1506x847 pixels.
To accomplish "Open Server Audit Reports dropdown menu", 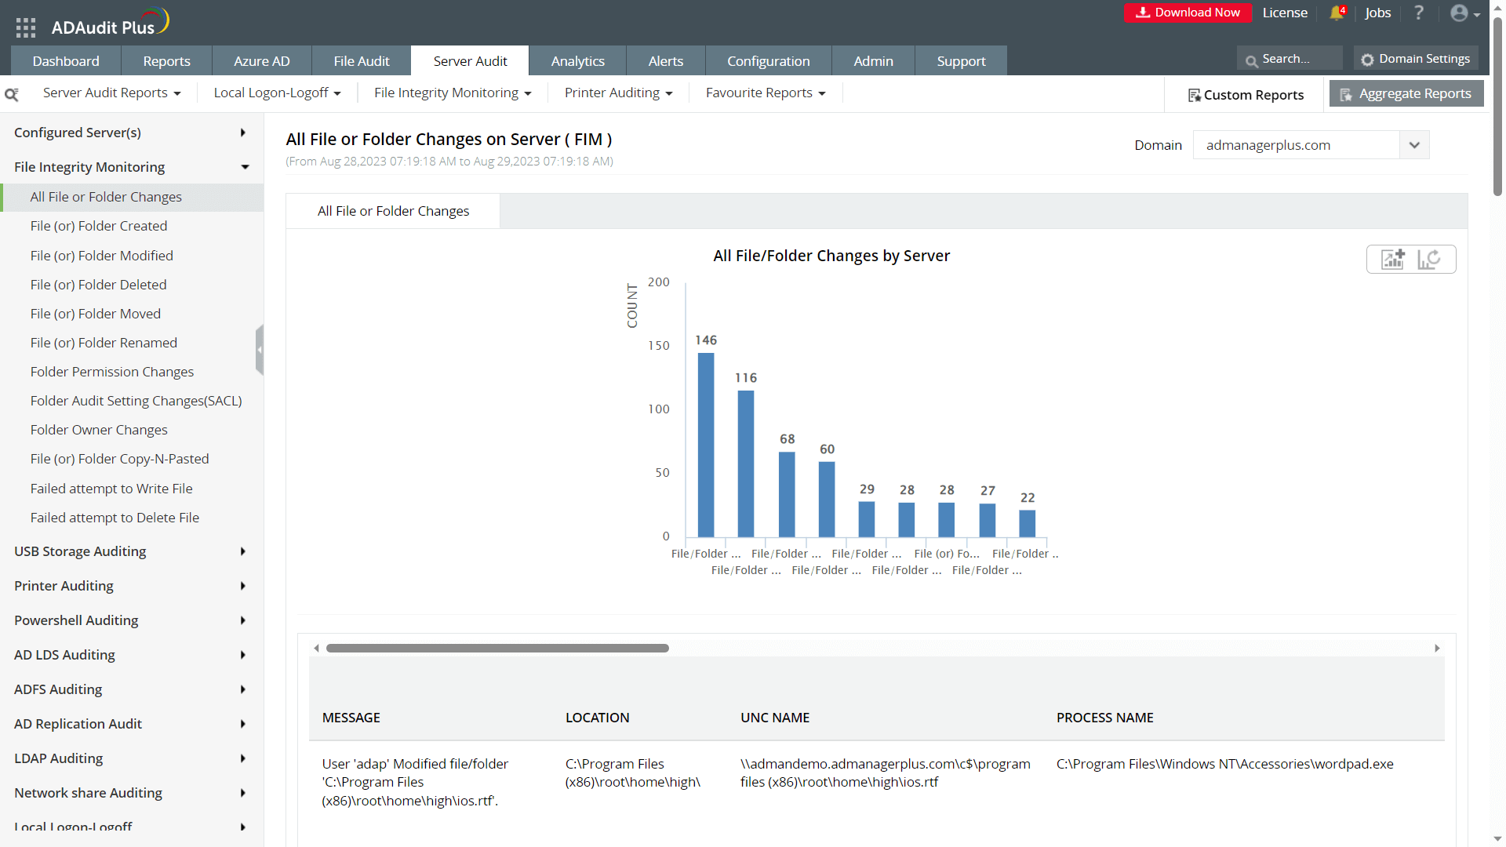I will pos(111,93).
